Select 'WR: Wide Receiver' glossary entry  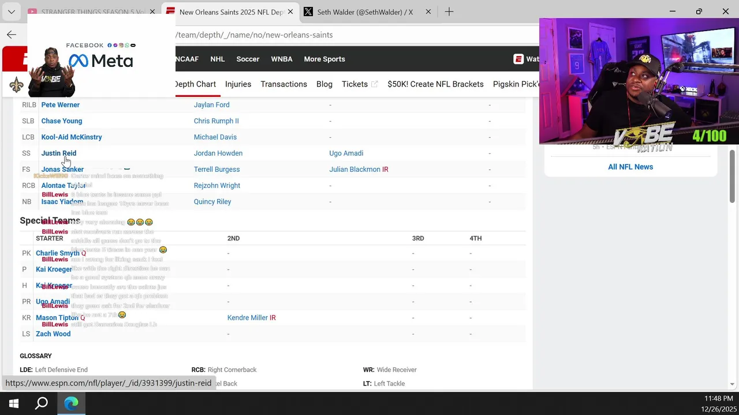tap(390, 369)
